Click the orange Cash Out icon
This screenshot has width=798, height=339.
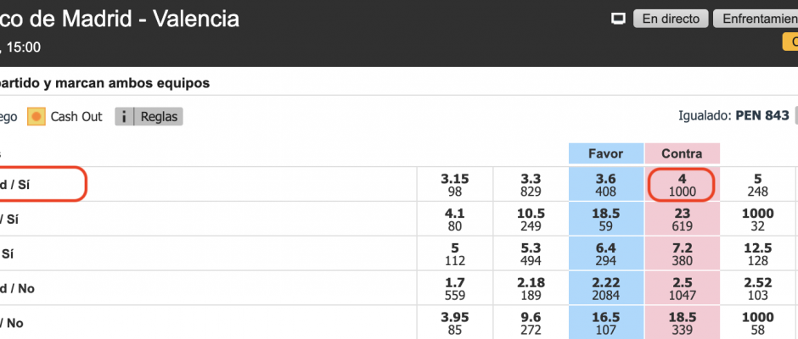37,116
